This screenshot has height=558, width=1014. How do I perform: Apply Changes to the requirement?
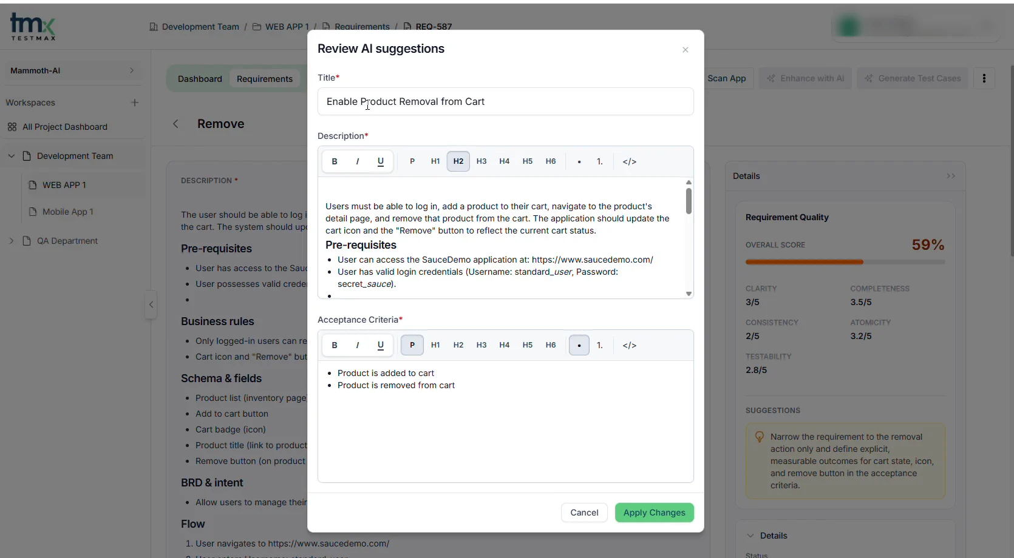655,513
